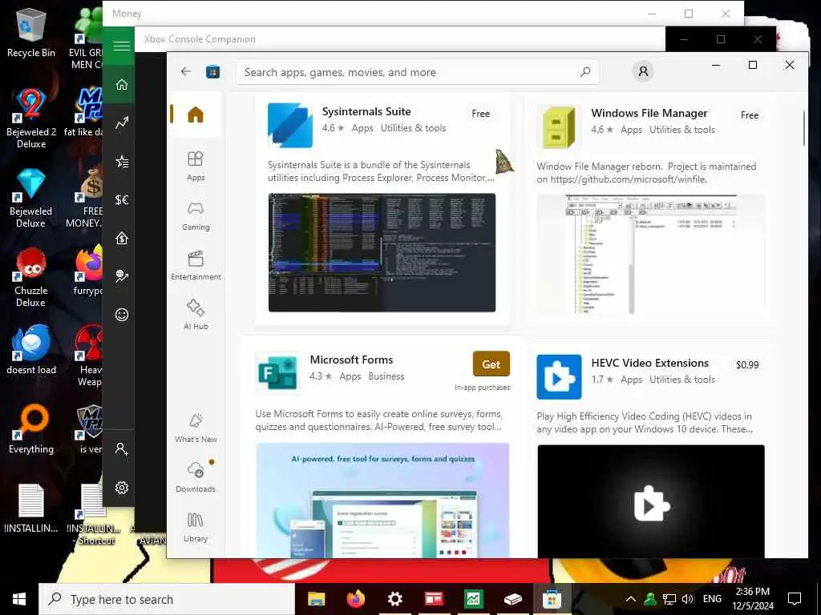This screenshot has height=615, width=821.
Task: Click the $0.99 price for HEVC Video Extensions
Action: (x=747, y=365)
